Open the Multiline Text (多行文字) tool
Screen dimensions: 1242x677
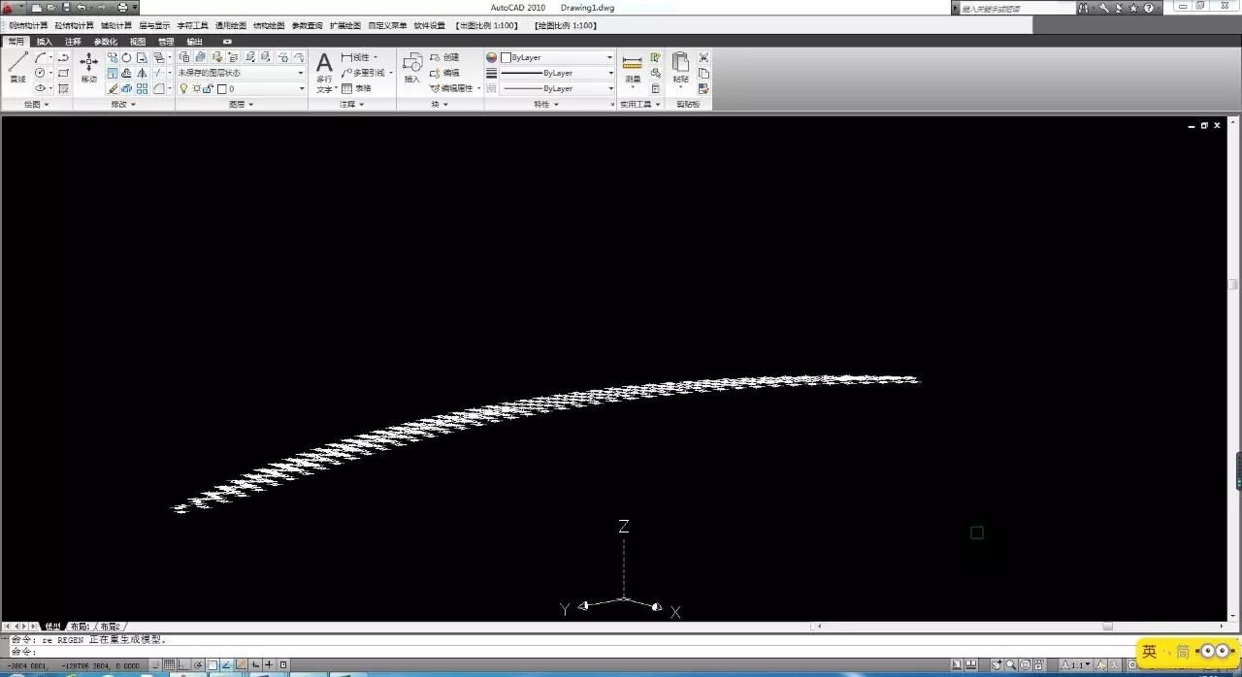click(324, 73)
